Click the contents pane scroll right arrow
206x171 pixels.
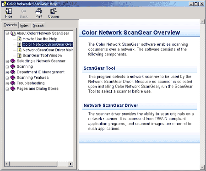coord(70,164)
